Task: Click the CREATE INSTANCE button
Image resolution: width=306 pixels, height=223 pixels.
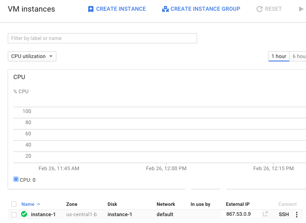Action: tap(121, 9)
